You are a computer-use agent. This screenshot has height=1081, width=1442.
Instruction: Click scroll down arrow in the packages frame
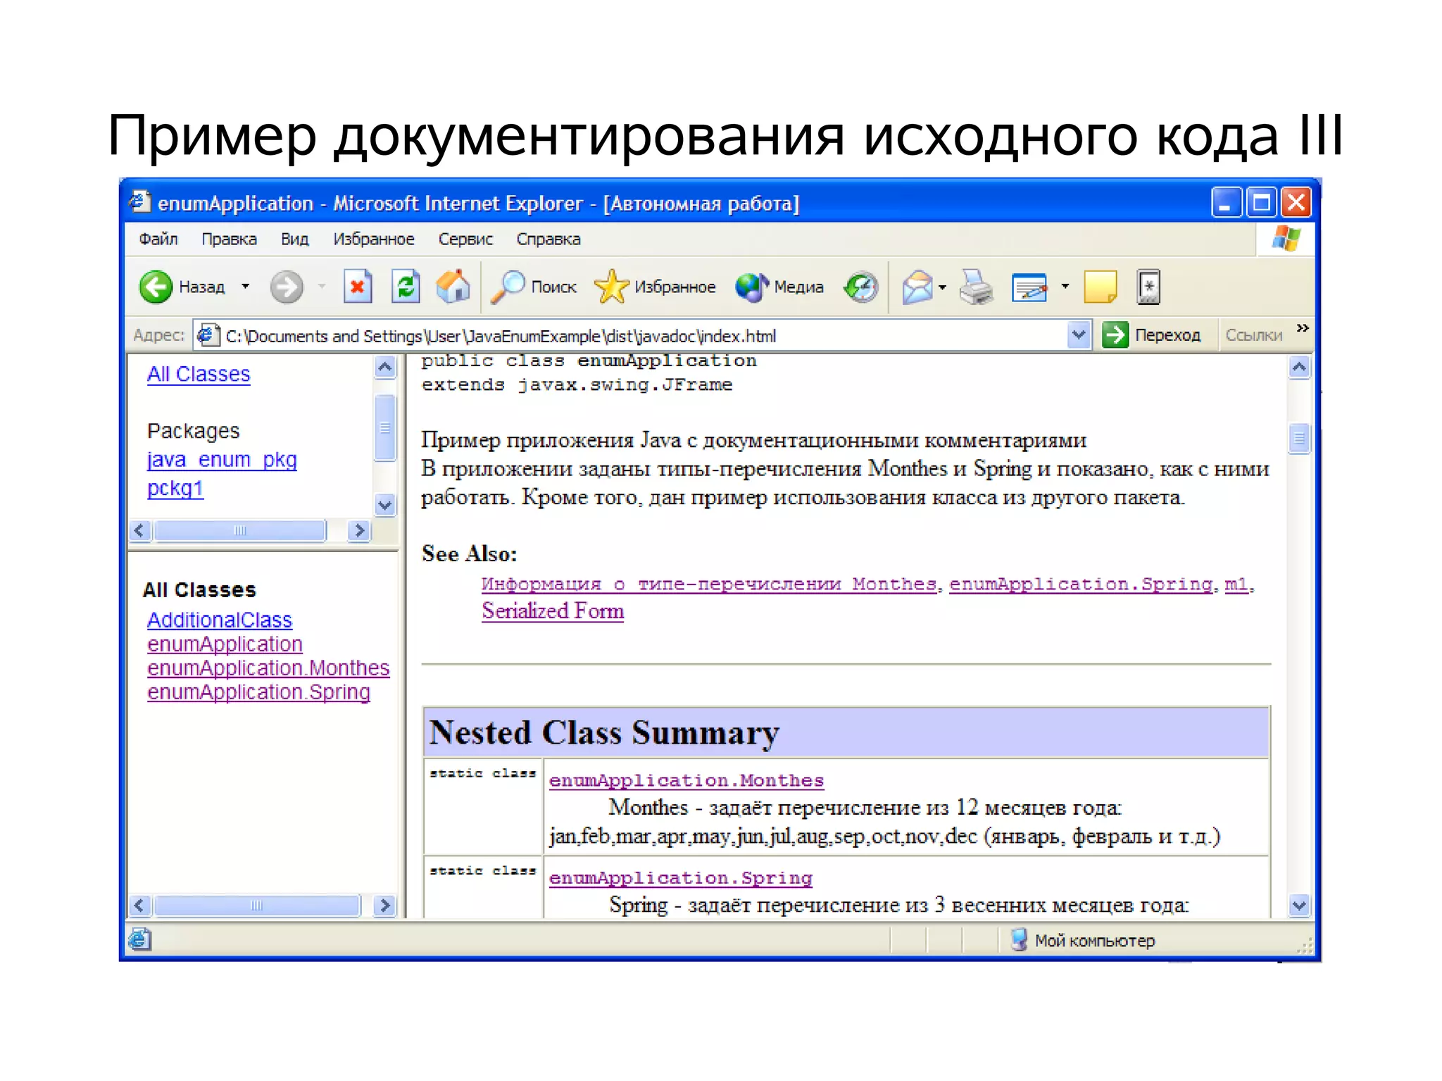[x=384, y=505]
